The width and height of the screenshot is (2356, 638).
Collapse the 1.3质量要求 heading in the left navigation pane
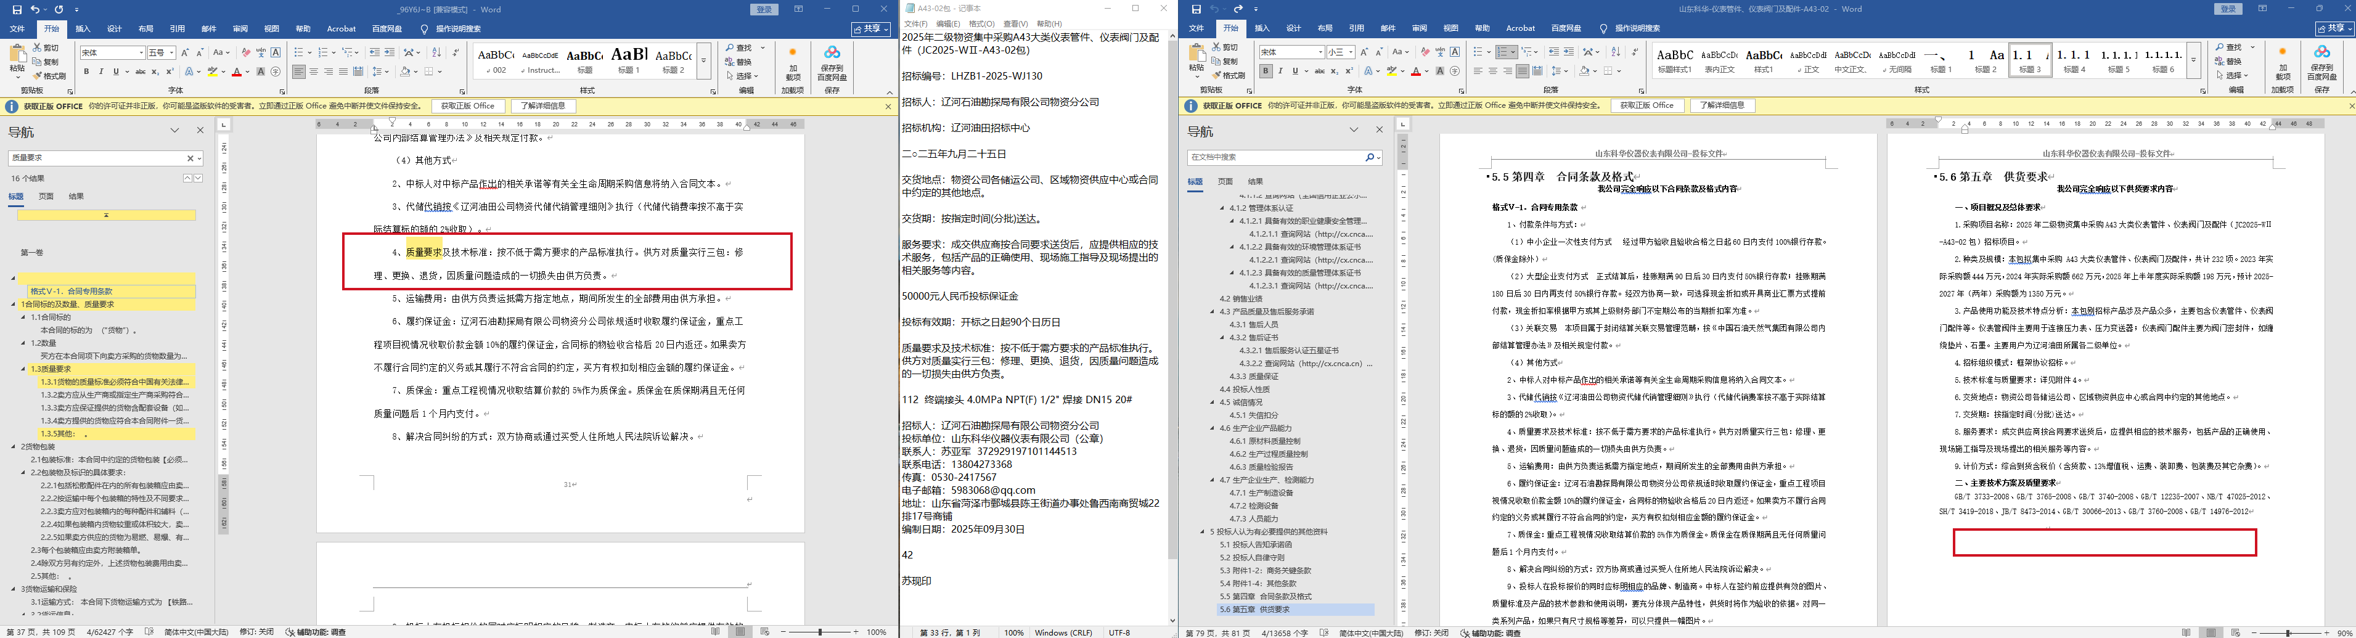point(24,369)
